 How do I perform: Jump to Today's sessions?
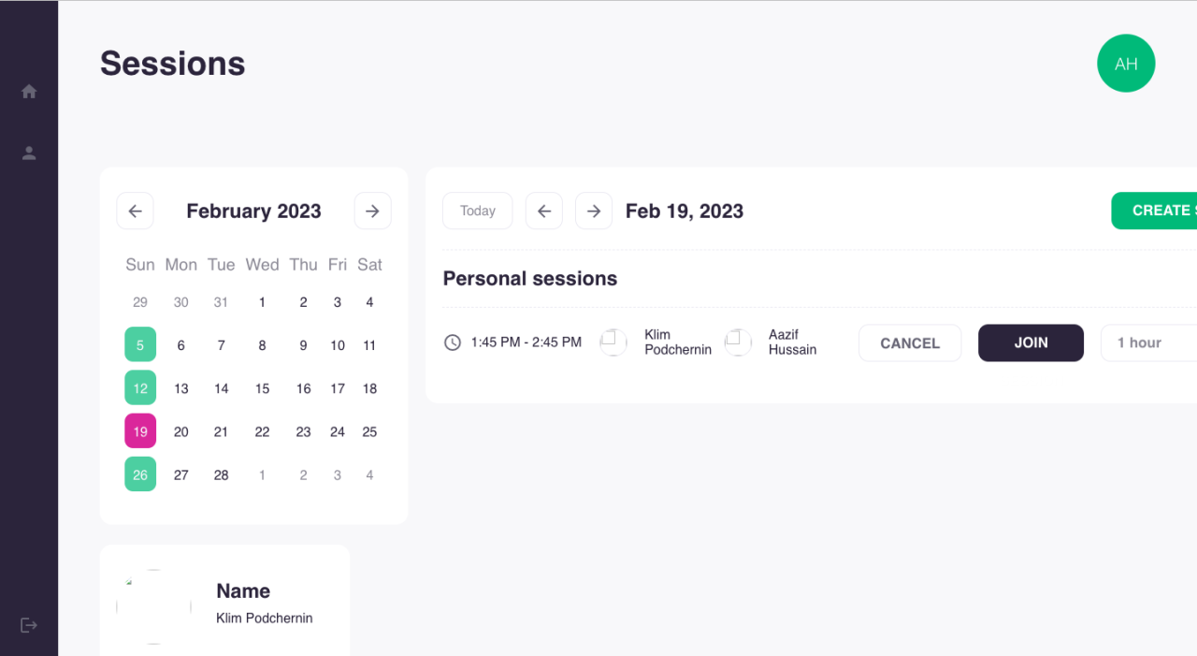(477, 211)
